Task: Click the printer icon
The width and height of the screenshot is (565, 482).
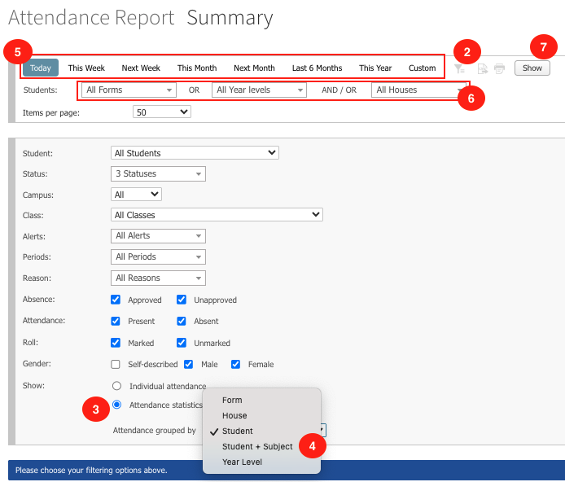Action: (x=499, y=68)
